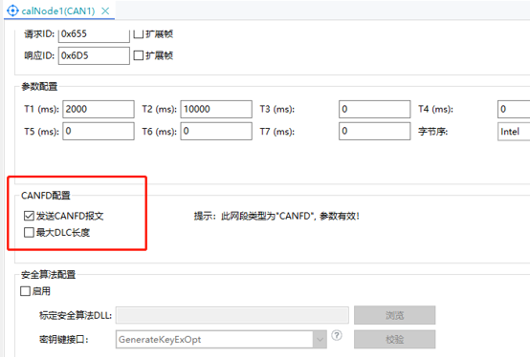The width and height of the screenshot is (530, 357).
Task: Click the 安全算法配置 group label
Action: [x=49, y=275]
